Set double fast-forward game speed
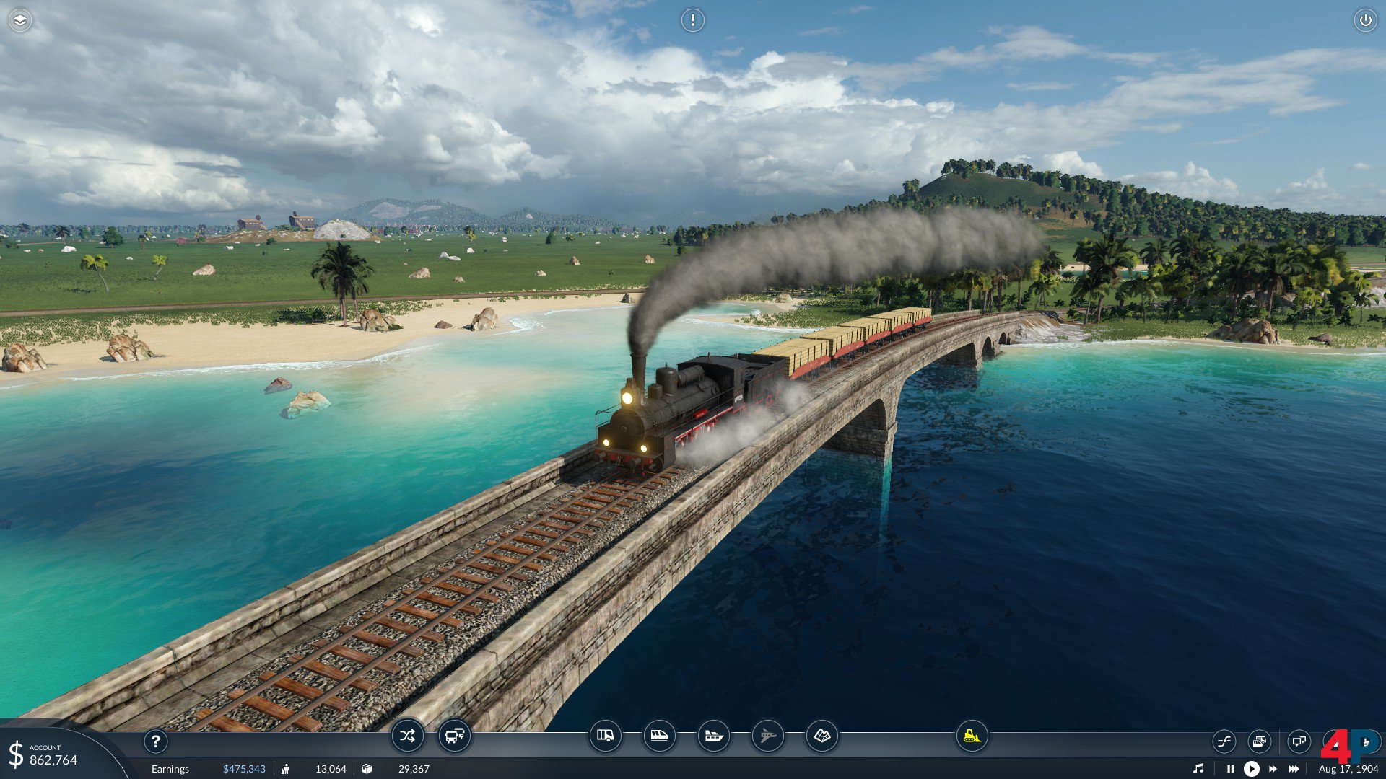Screen dimensions: 1386x779 [x=1272, y=769]
